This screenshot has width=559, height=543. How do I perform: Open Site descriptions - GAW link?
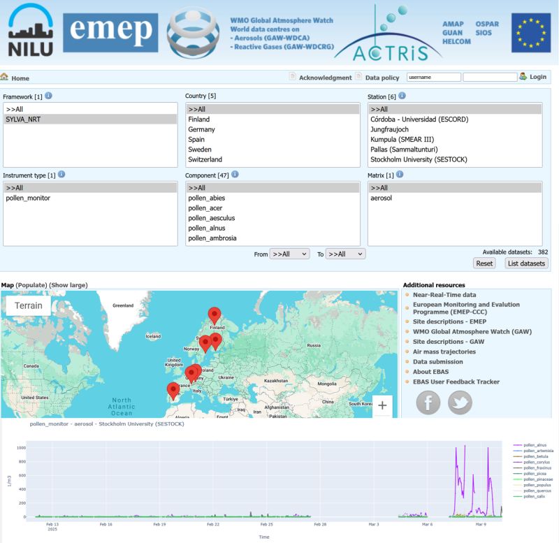pyautogui.click(x=449, y=342)
